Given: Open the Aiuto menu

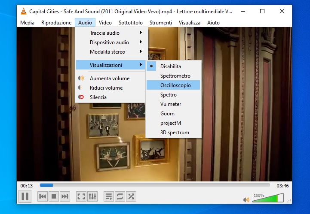Looking at the screenshot, I should [x=213, y=23].
